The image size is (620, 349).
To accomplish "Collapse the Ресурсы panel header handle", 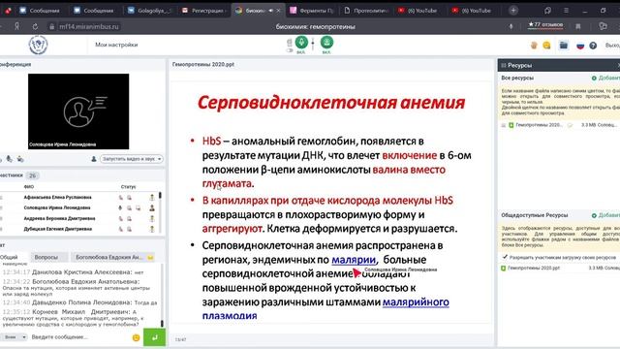I will 504,65.
